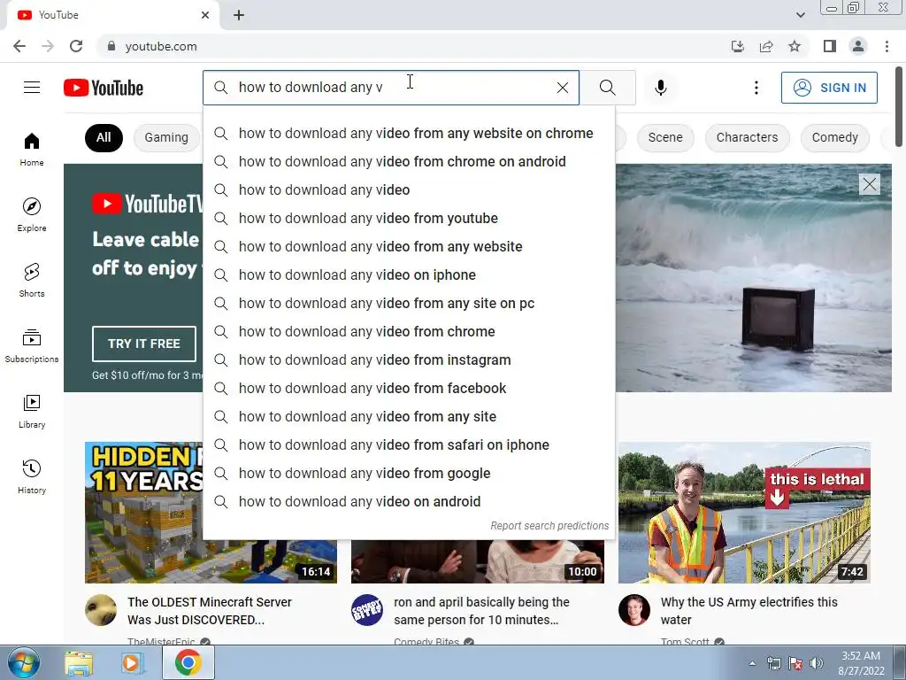
Task: Select the Characters filter chip
Action: tap(747, 137)
